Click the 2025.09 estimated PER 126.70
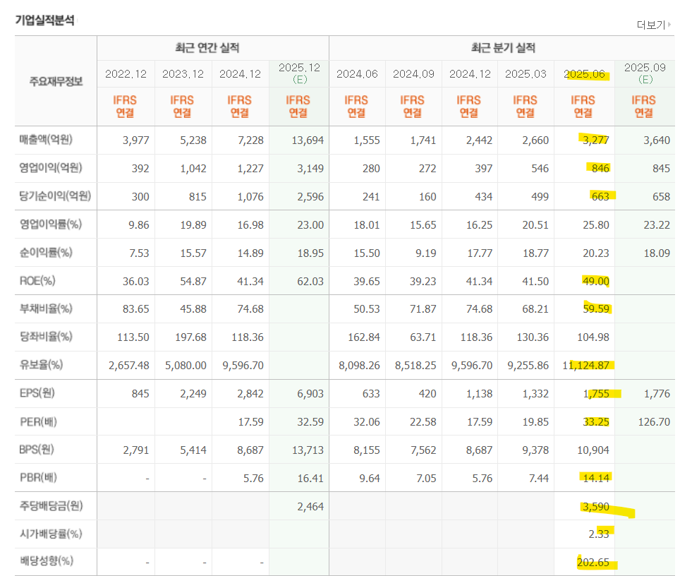Screen dimensions: 680x576 654,422
